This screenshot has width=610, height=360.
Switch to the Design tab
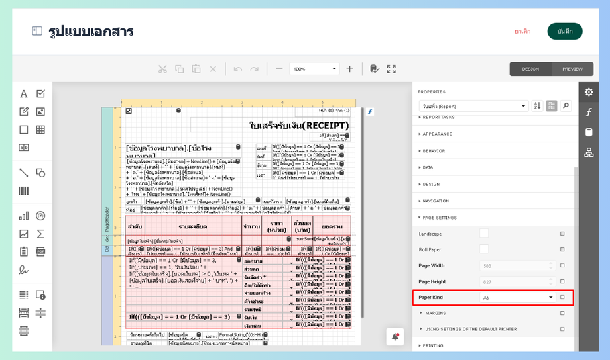pos(530,69)
